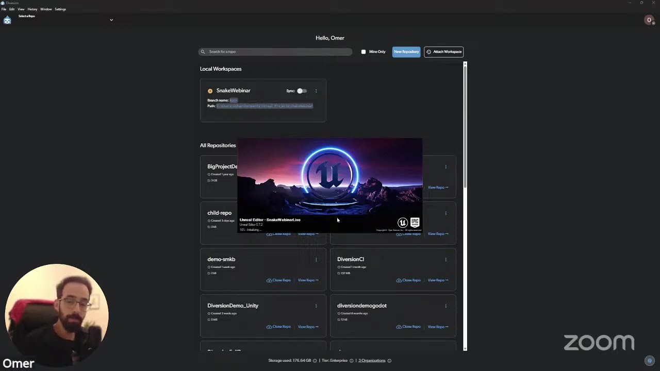
Task: Click the help bubble icon at bottom-right corner
Action: [650, 361]
